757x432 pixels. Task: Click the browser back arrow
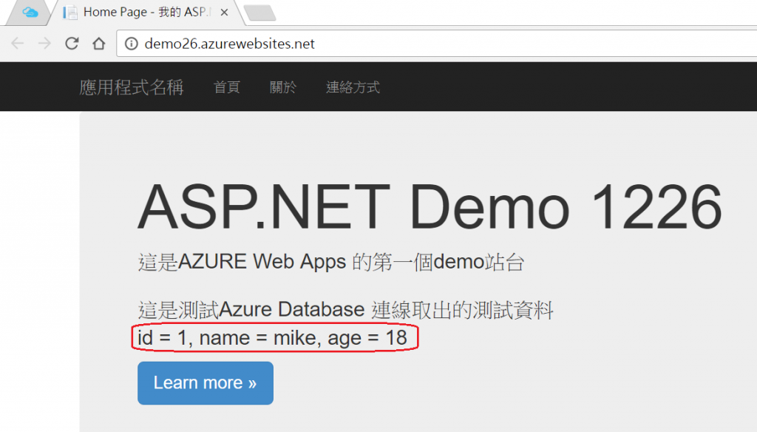pos(18,44)
